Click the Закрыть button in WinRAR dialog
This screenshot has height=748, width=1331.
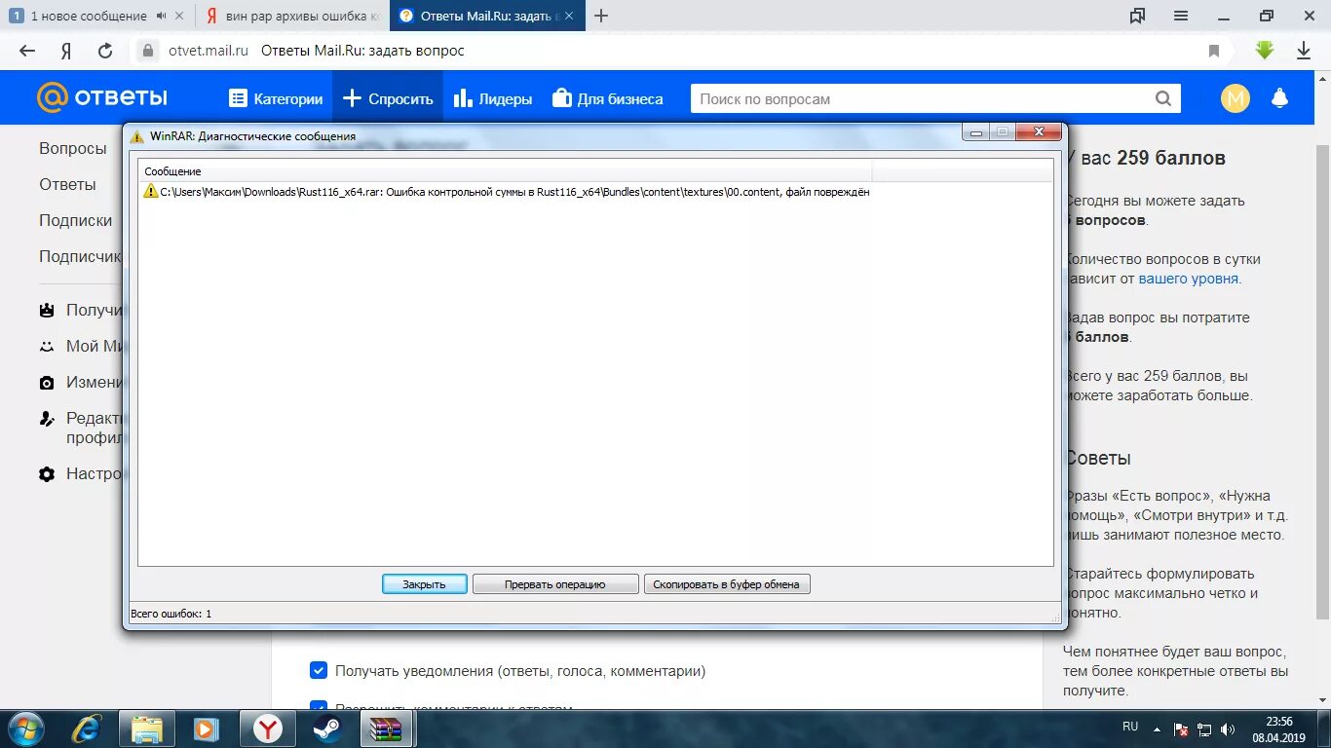424,584
